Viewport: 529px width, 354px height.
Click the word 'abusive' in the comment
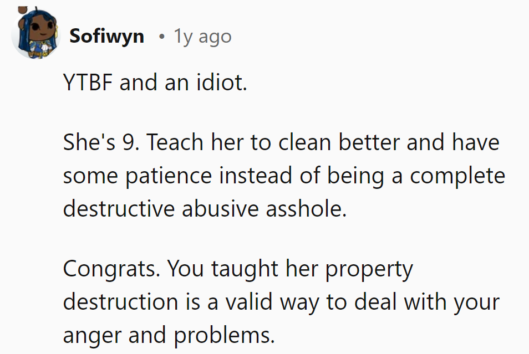point(220,209)
